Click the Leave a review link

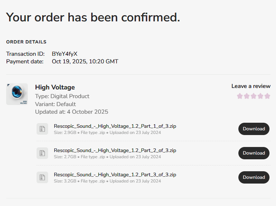[x=251, y=86]
